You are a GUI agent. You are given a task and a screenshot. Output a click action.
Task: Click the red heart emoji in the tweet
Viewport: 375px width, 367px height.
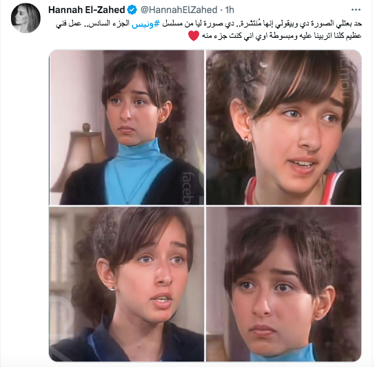[193, 36]
